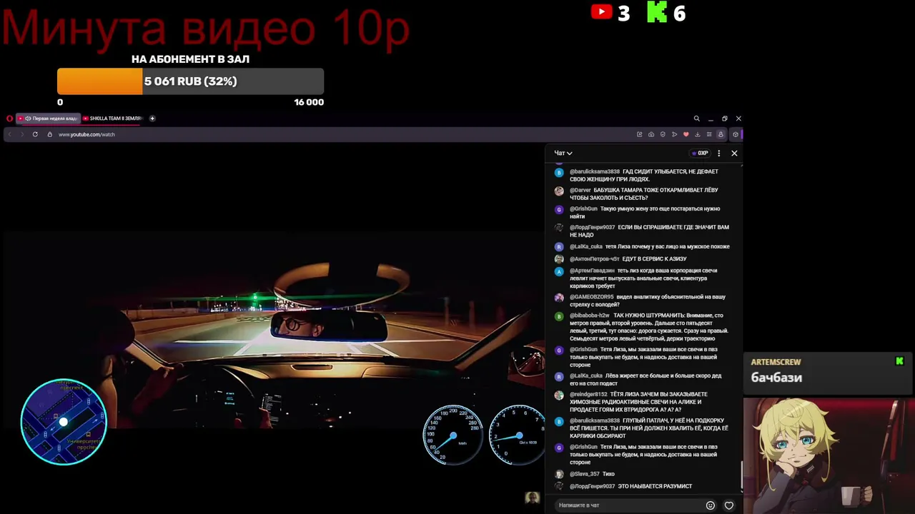This screenshot has height=514, width=915.
Task: Send a heart reaction in chat
Action: click(729, 505)
